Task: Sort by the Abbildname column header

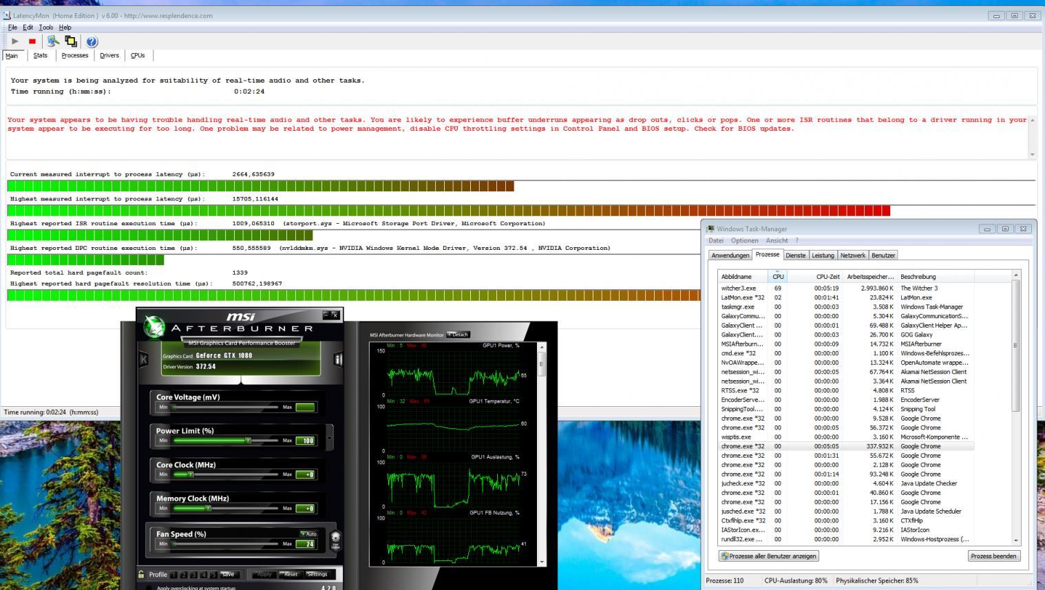Action: coord(743,276)
